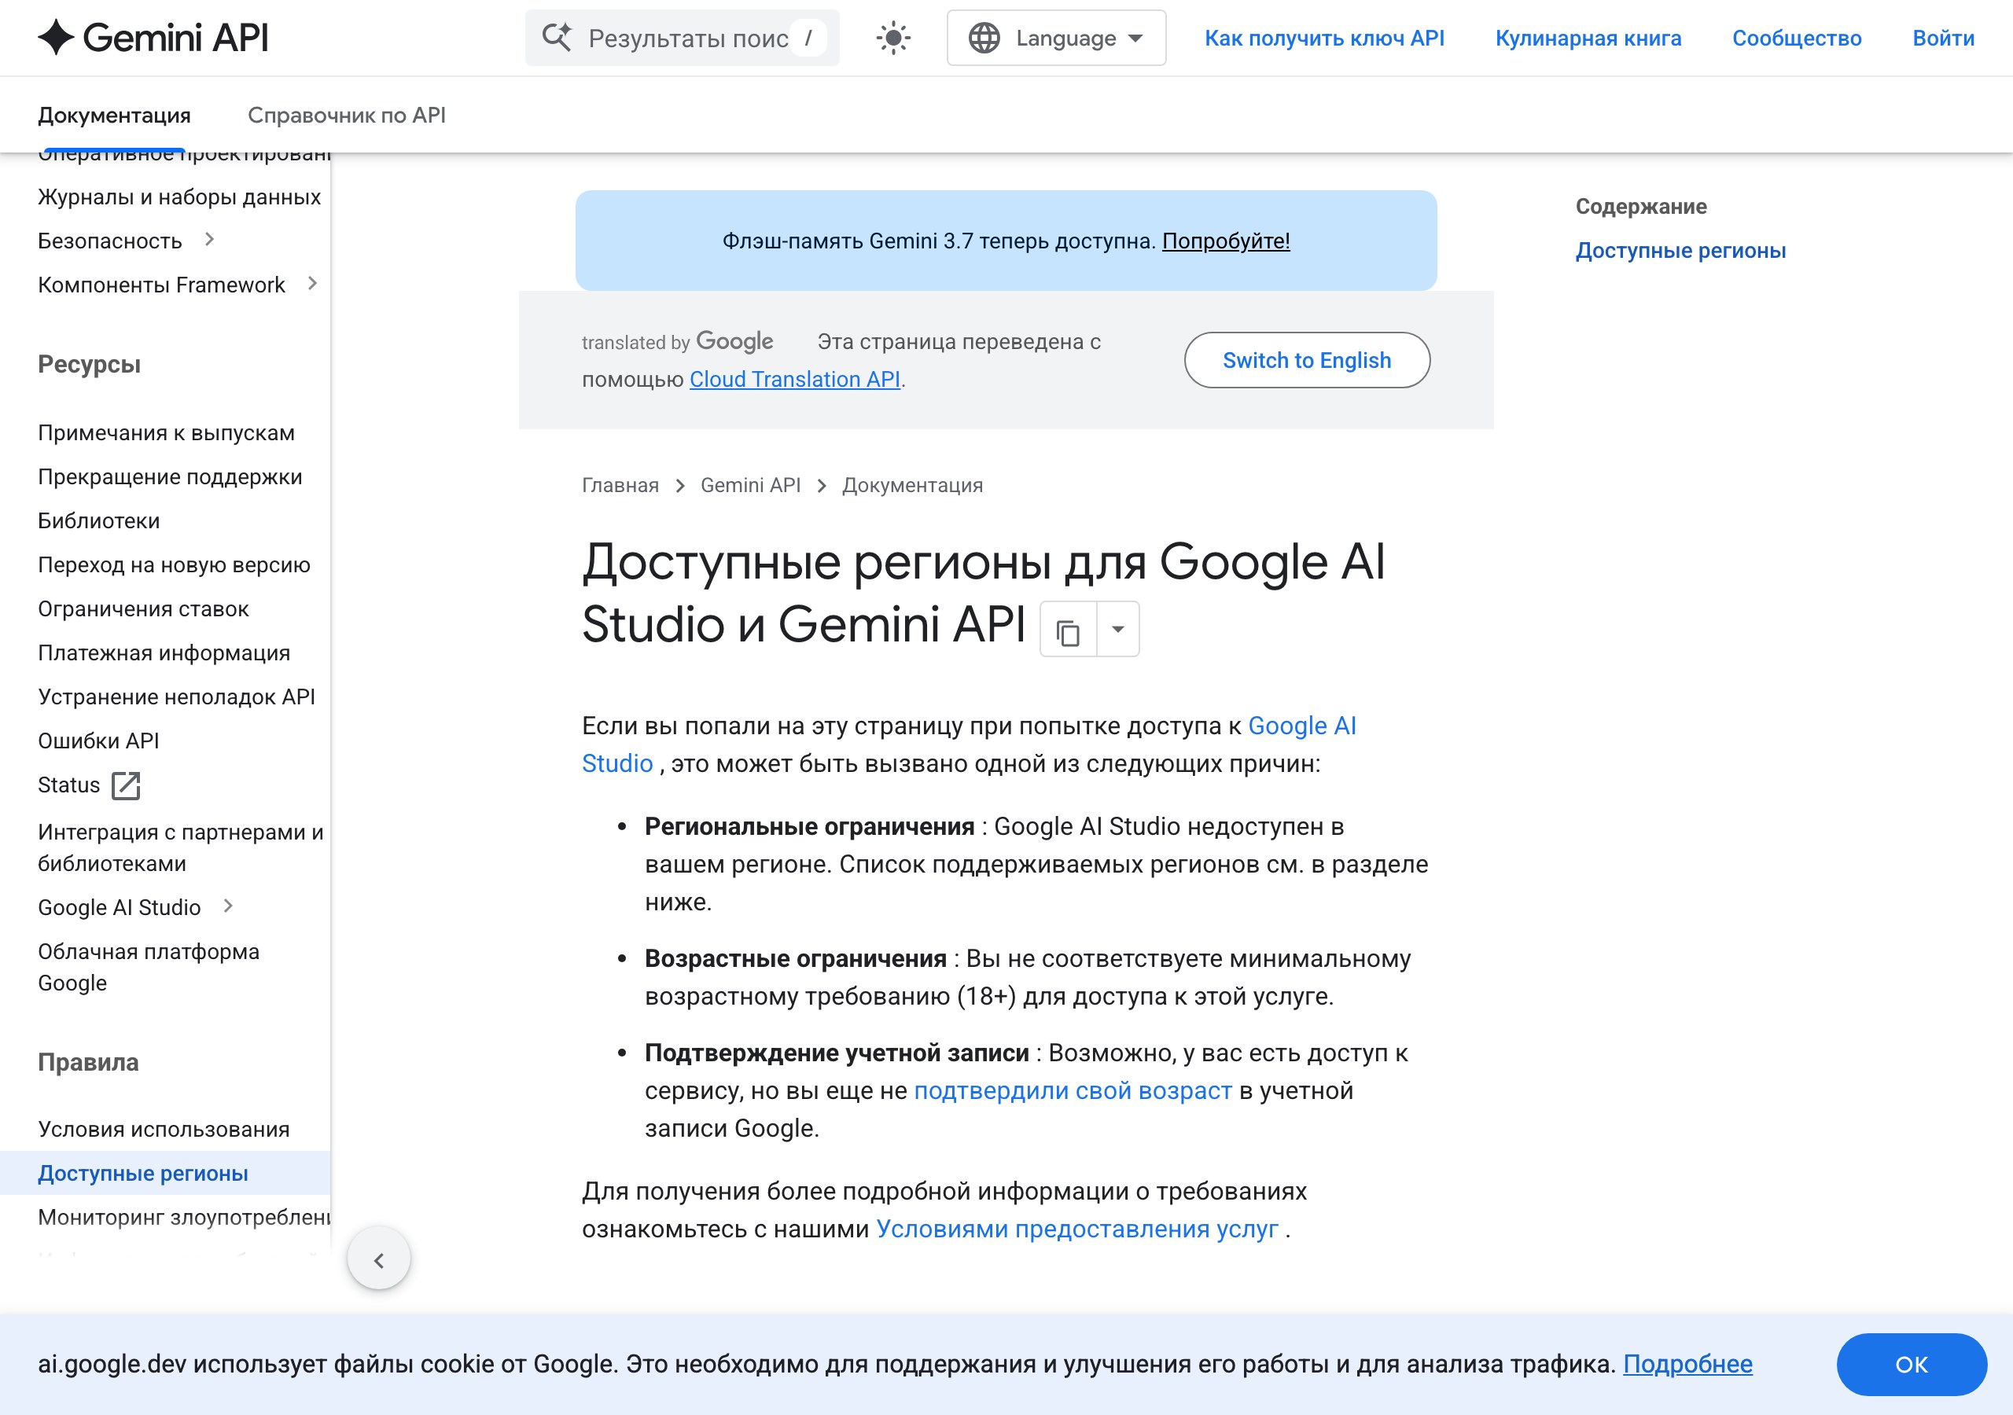Screen dimensions: 2013x1415
Task: Open Подробнее cookie info link
Action: coord(1687,1364)
